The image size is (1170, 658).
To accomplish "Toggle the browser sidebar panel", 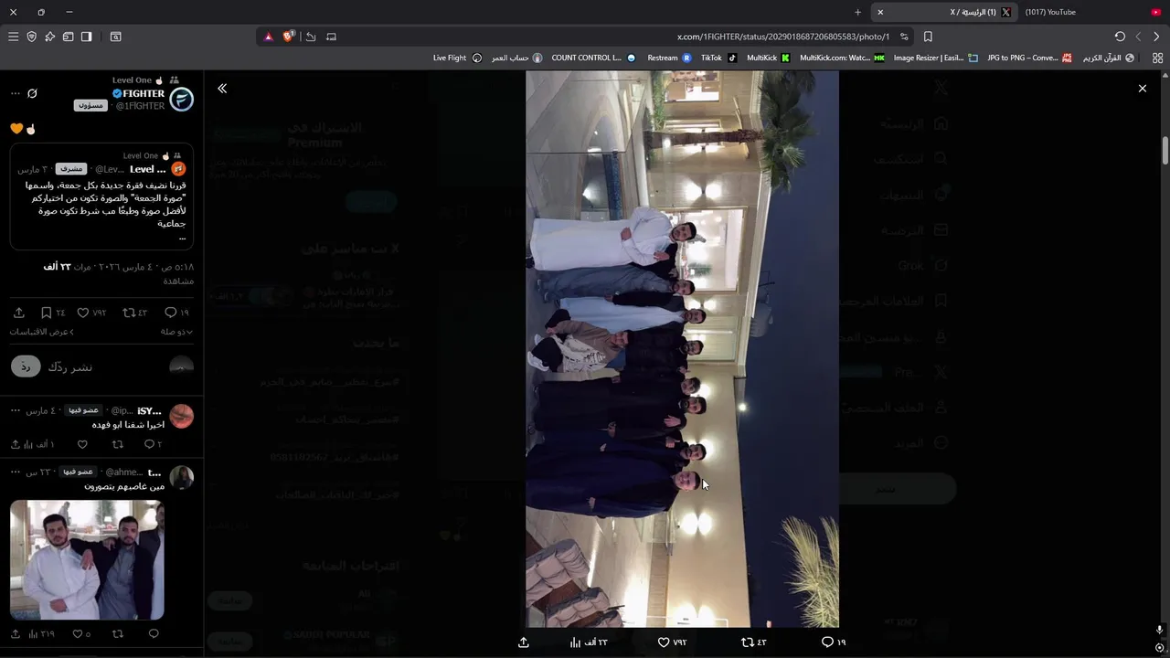I will click(x=86, y=37).
